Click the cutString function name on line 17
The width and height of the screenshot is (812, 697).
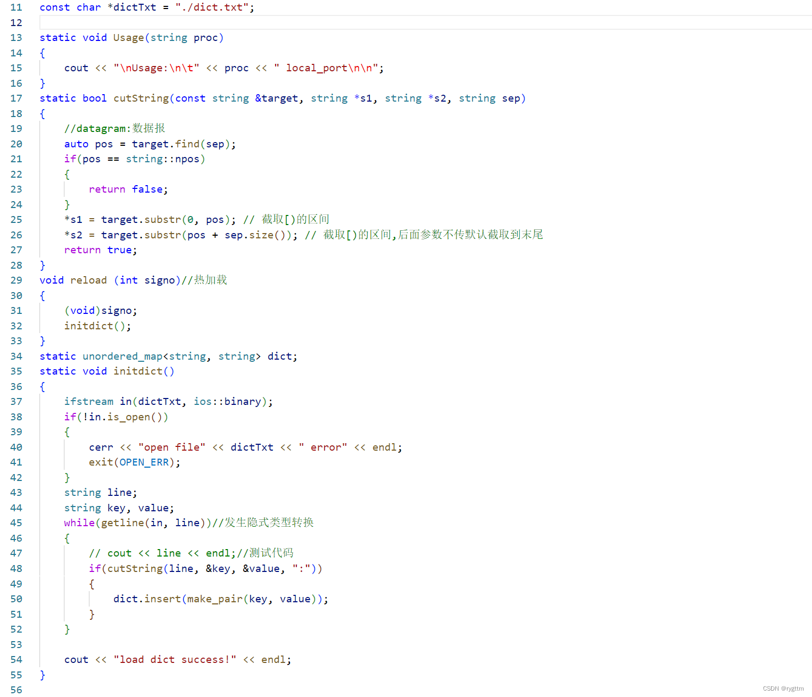[x=141, y=98]
